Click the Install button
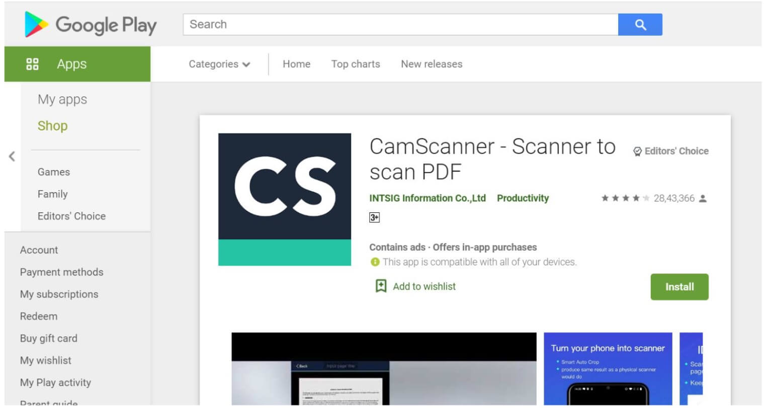Image resolution: width=764 pixels, height=408 pixels. (x=679, y=287)
